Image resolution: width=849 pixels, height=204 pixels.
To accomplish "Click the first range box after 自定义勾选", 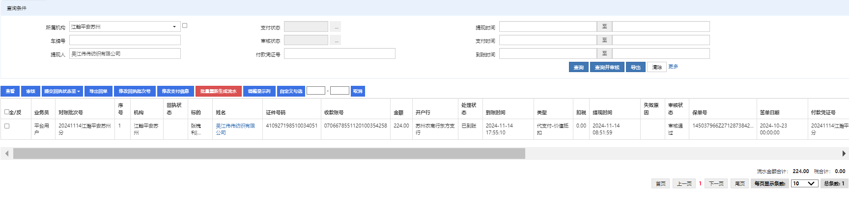I will pos(316,91).
